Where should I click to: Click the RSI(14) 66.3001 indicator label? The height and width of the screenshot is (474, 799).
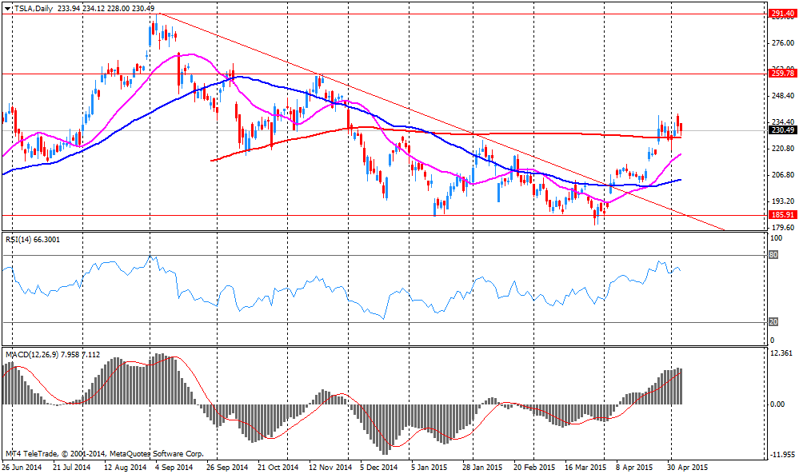tap(33, 239)
